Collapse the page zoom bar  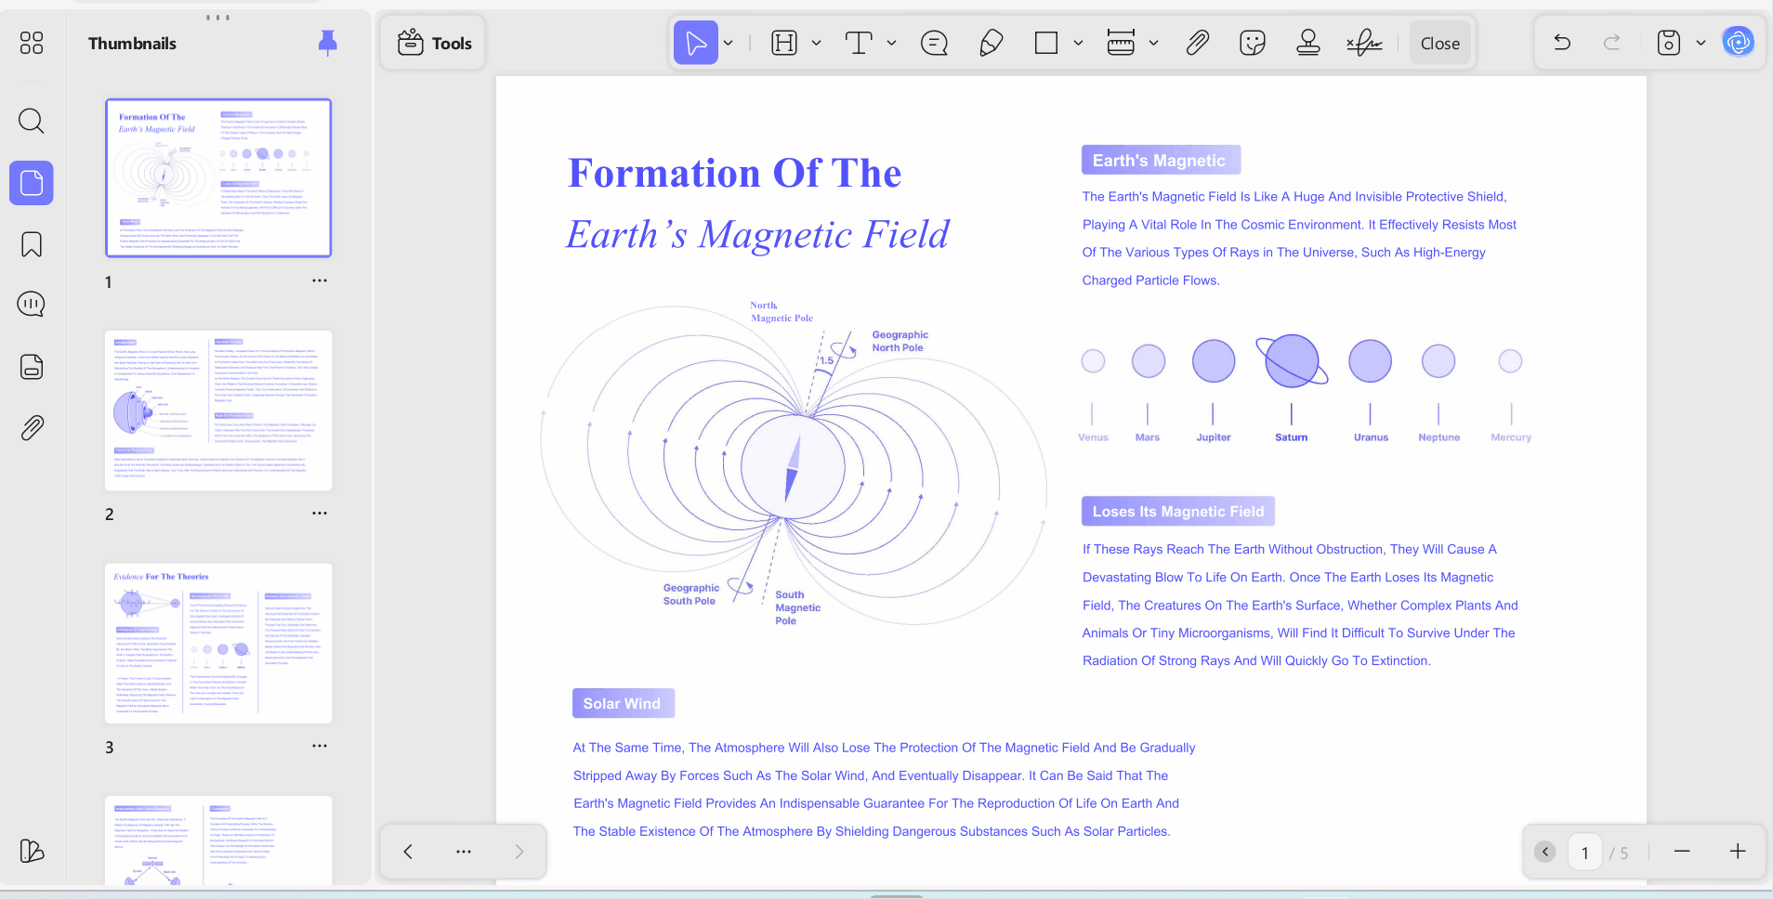pos(1545,852)
